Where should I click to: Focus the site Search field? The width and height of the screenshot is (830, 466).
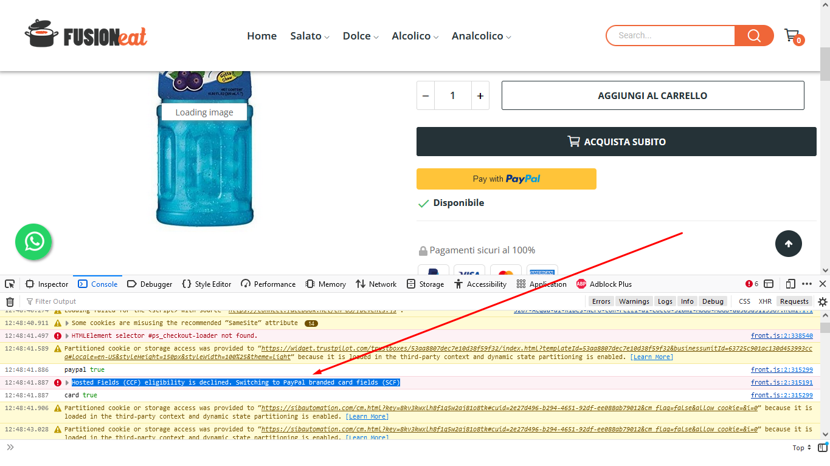(x=671, y=35)
